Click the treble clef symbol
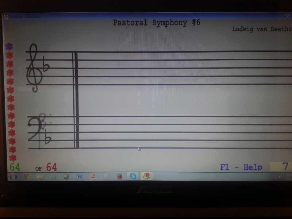This screenshot has height=219, width=292. pyautogui.click(x=34, y=68)
